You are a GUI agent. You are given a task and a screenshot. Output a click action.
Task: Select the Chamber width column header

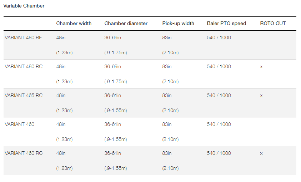point(74,24)
